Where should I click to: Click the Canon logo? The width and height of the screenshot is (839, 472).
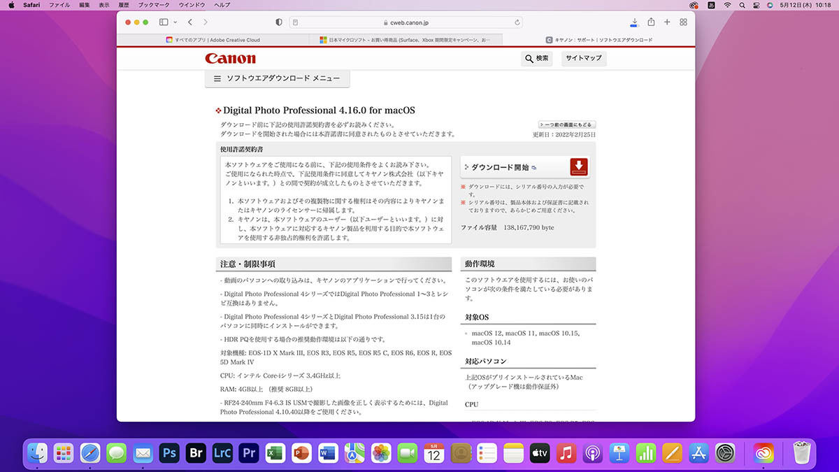pos(231,59)
